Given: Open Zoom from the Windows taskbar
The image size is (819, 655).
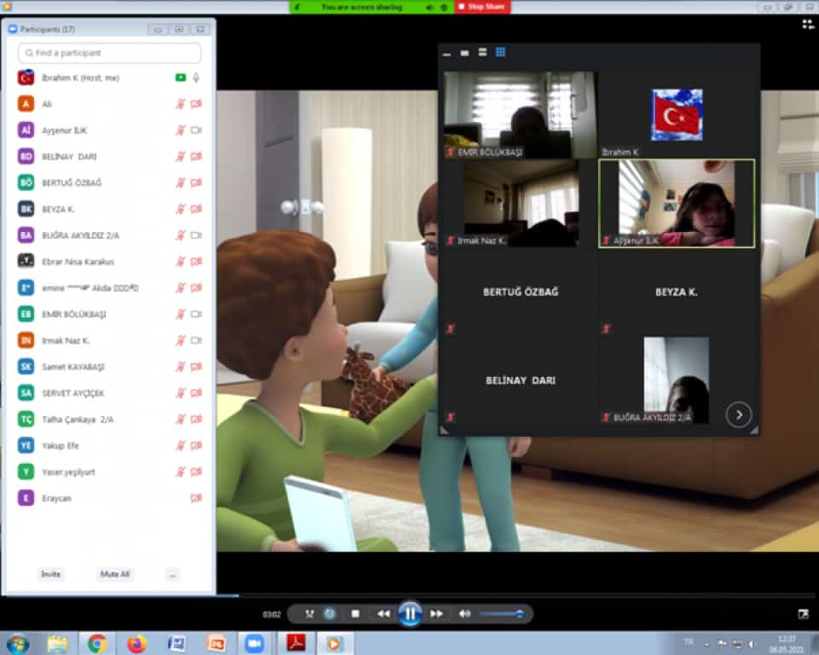Looking at the screenshot, I should pos(253,643).
